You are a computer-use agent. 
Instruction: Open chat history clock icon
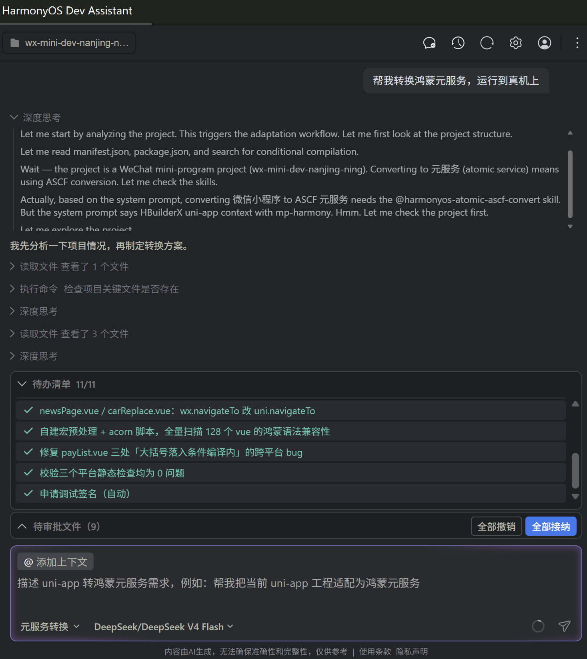[458, 43]
